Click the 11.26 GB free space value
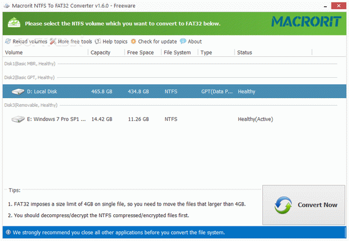The height and width of the screenshot is (241, 349). pyautogui.click(x=138, y=119)
